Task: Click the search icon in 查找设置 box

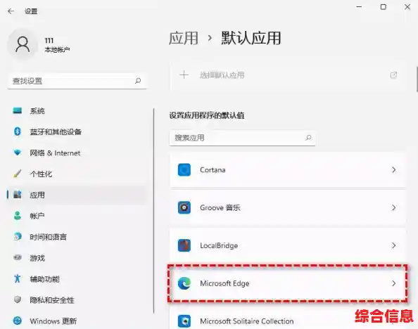Action: point(138,81)
